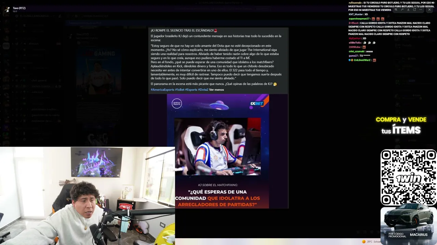Open the #Esports hashtag
Viewport: 437px width, 245px height.
pos(191,90)
